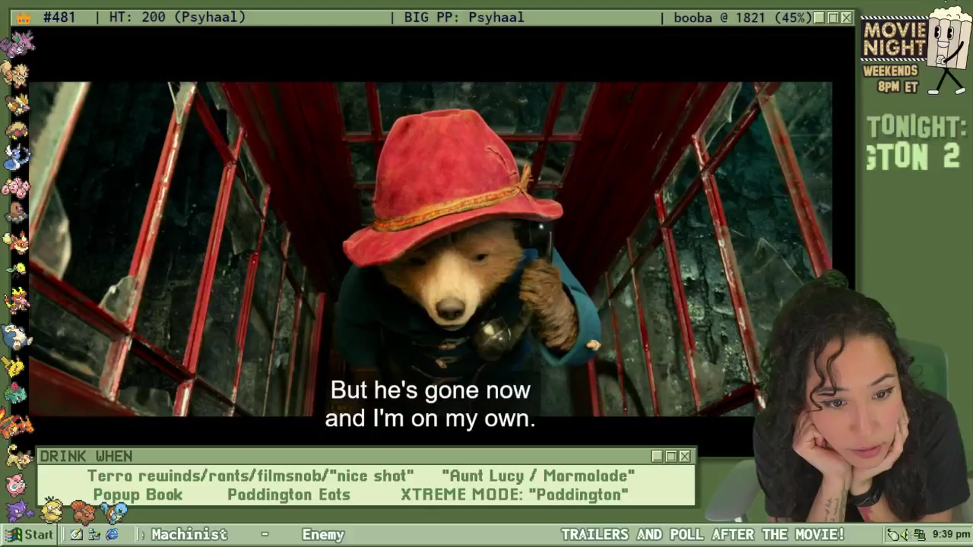Viewport: 973px width, 547px height.
Task: Click the #481 title bar counter
Action: coord(59,17)
